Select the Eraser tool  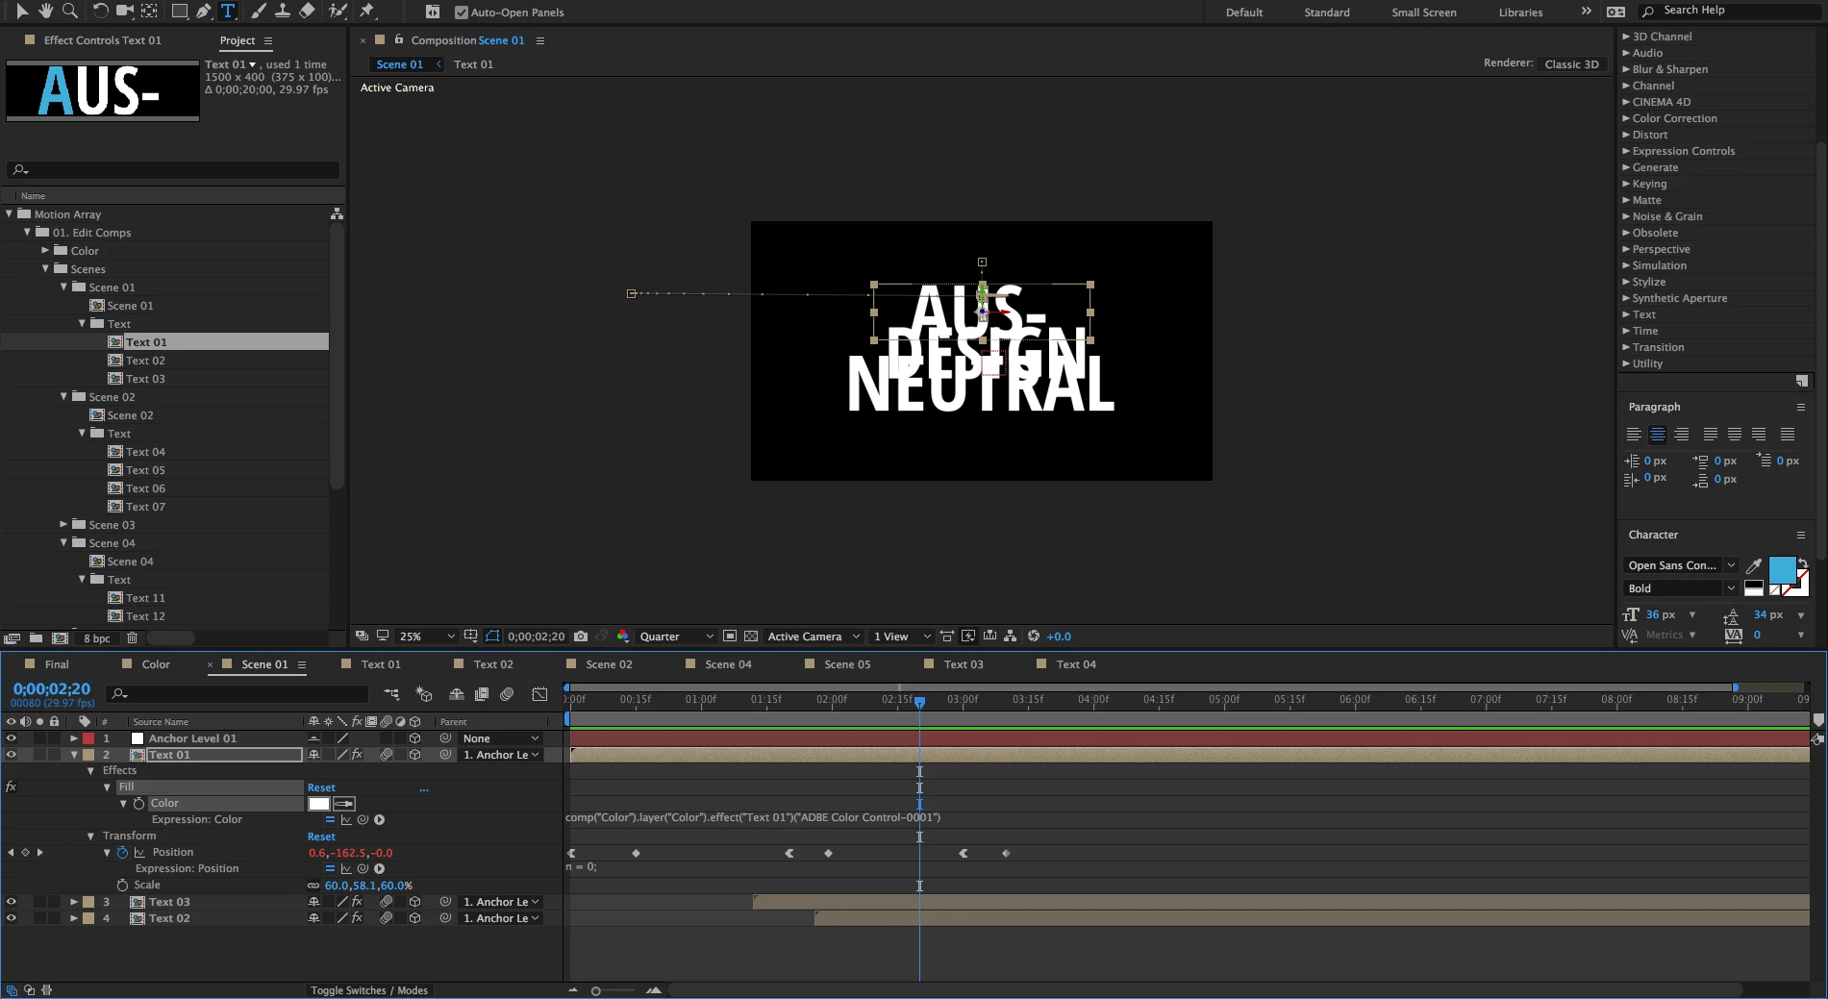point(307,11)
